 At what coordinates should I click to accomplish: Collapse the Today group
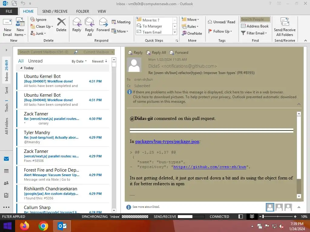[x=21, y=68]
